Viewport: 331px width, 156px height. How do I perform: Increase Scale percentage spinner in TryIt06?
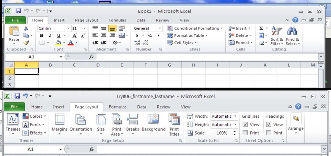(235, 131)
